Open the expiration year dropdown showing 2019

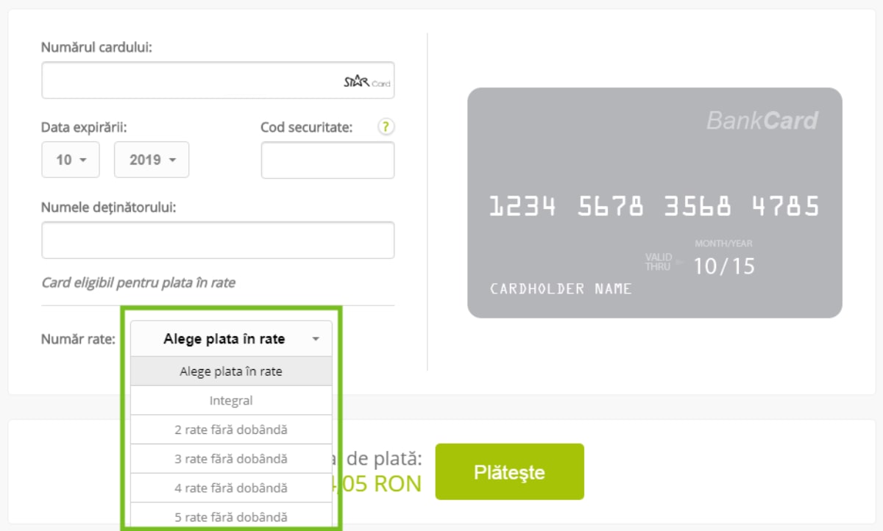(152, 160)
